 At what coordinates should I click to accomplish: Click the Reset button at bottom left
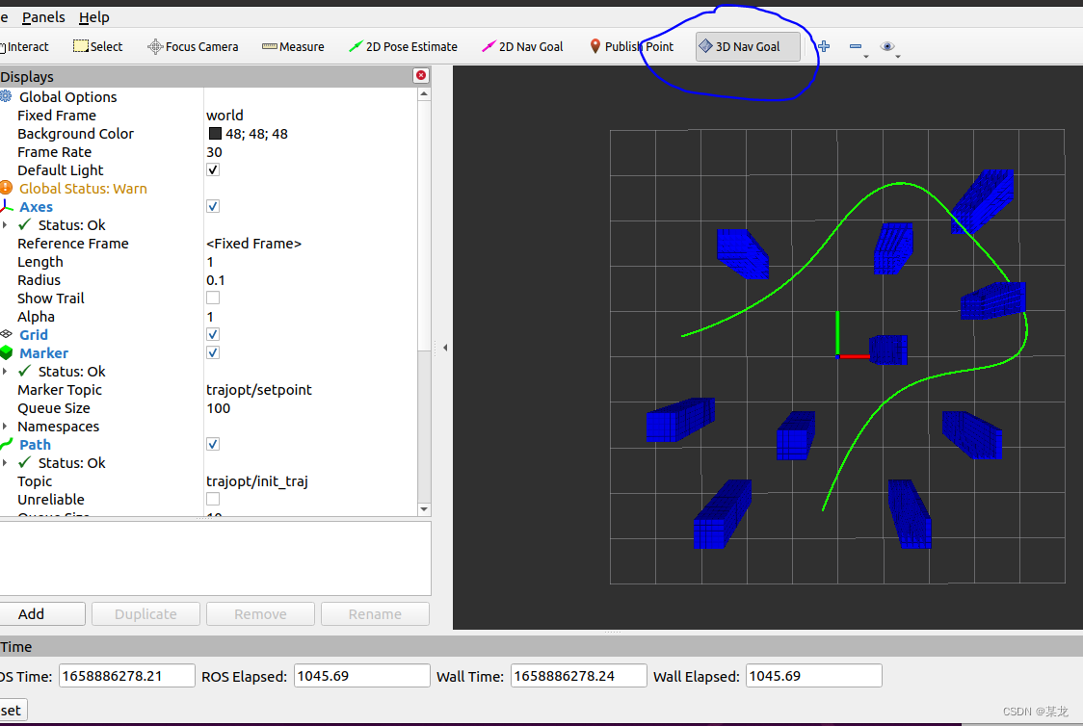pos(12,709)
